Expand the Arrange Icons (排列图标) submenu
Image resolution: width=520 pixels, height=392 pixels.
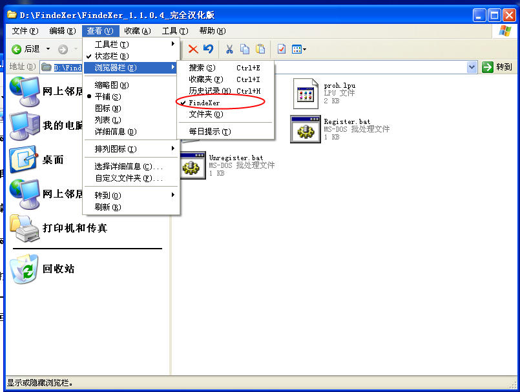(131, 149)
